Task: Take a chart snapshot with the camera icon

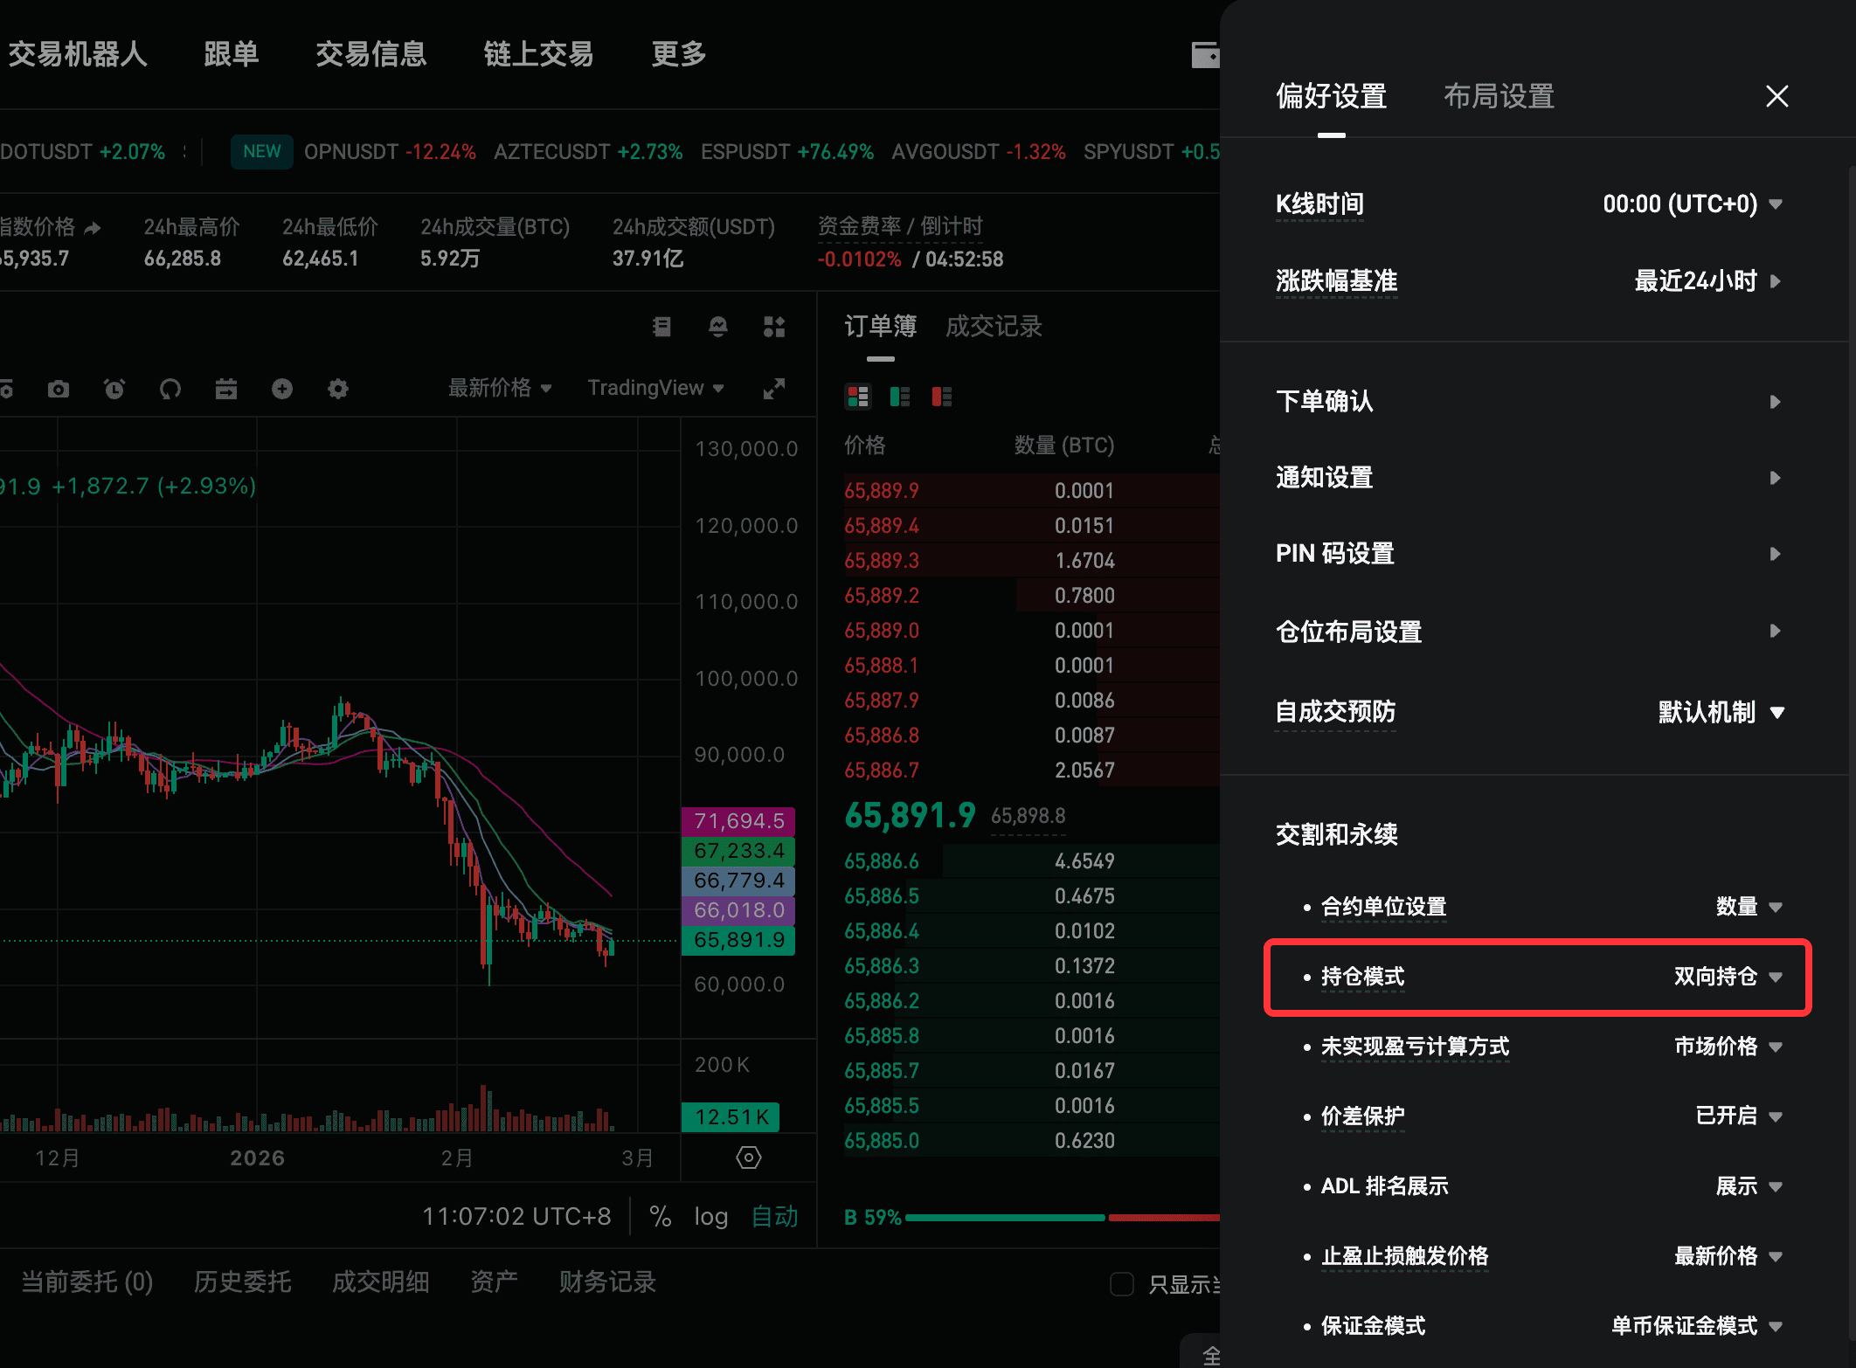Action: pos(59,389)
